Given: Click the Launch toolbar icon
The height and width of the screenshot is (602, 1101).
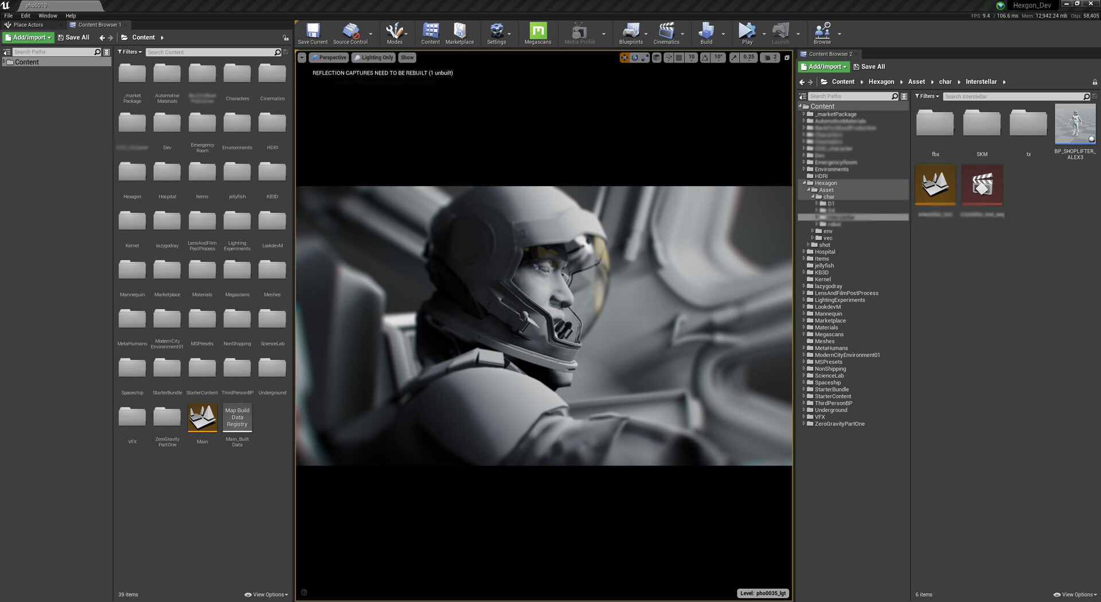Looking at the screenshot, I should click(x=780, y=33).
